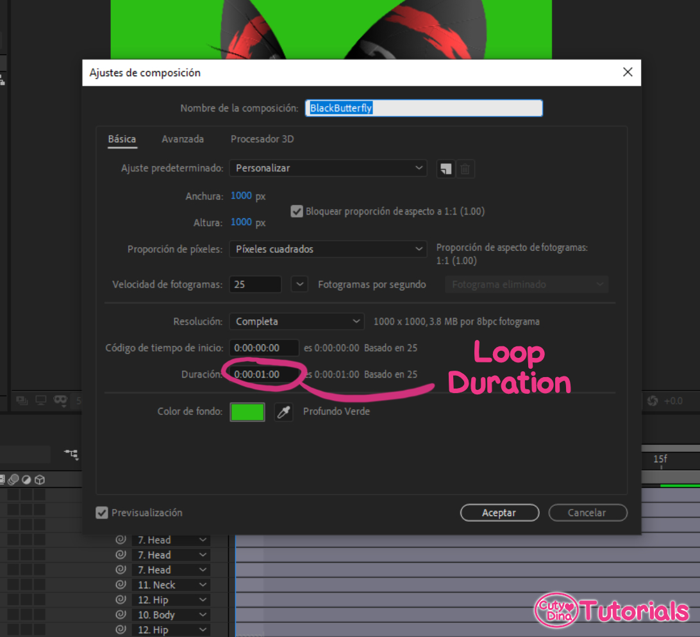The width and height of the screenshot is (700, 637).
Task: Switch to the Avanzada tab
Action: (x=183, y=139)
